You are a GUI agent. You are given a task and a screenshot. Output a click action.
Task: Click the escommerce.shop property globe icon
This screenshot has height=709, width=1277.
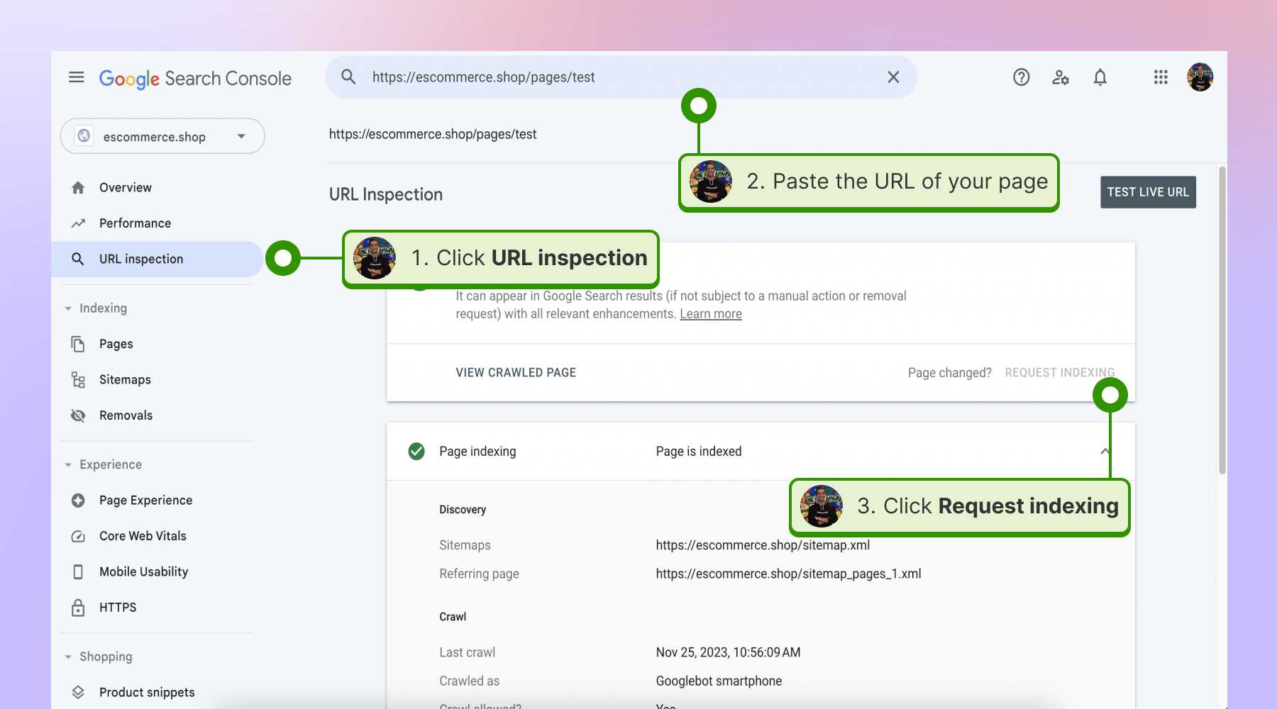[84, 135]
